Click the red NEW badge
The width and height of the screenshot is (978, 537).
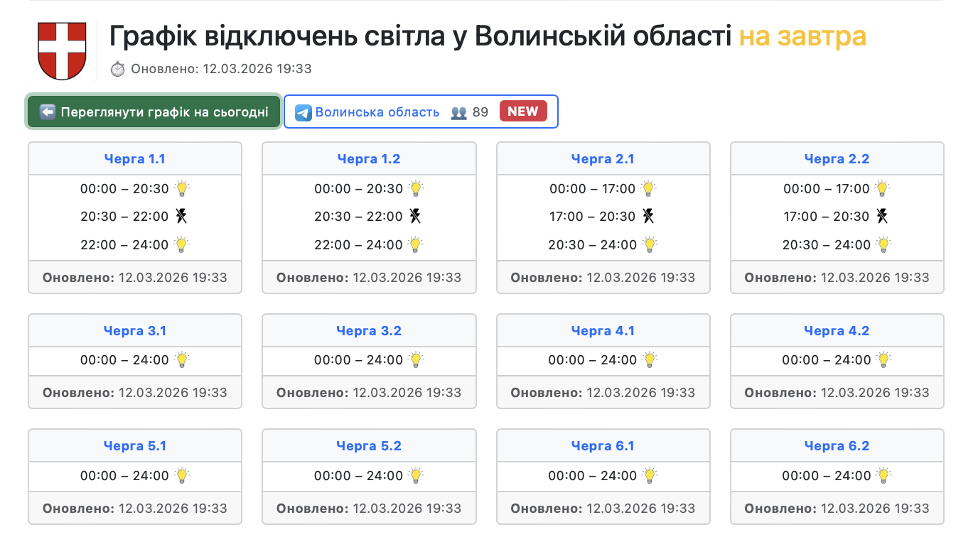point(523,112)
